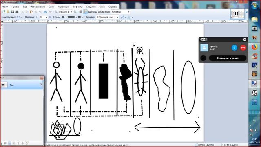The width and height of the screenshot is (261, 147).
Task: Open the zoom size combo box
Action: click(x=65, y=12)
